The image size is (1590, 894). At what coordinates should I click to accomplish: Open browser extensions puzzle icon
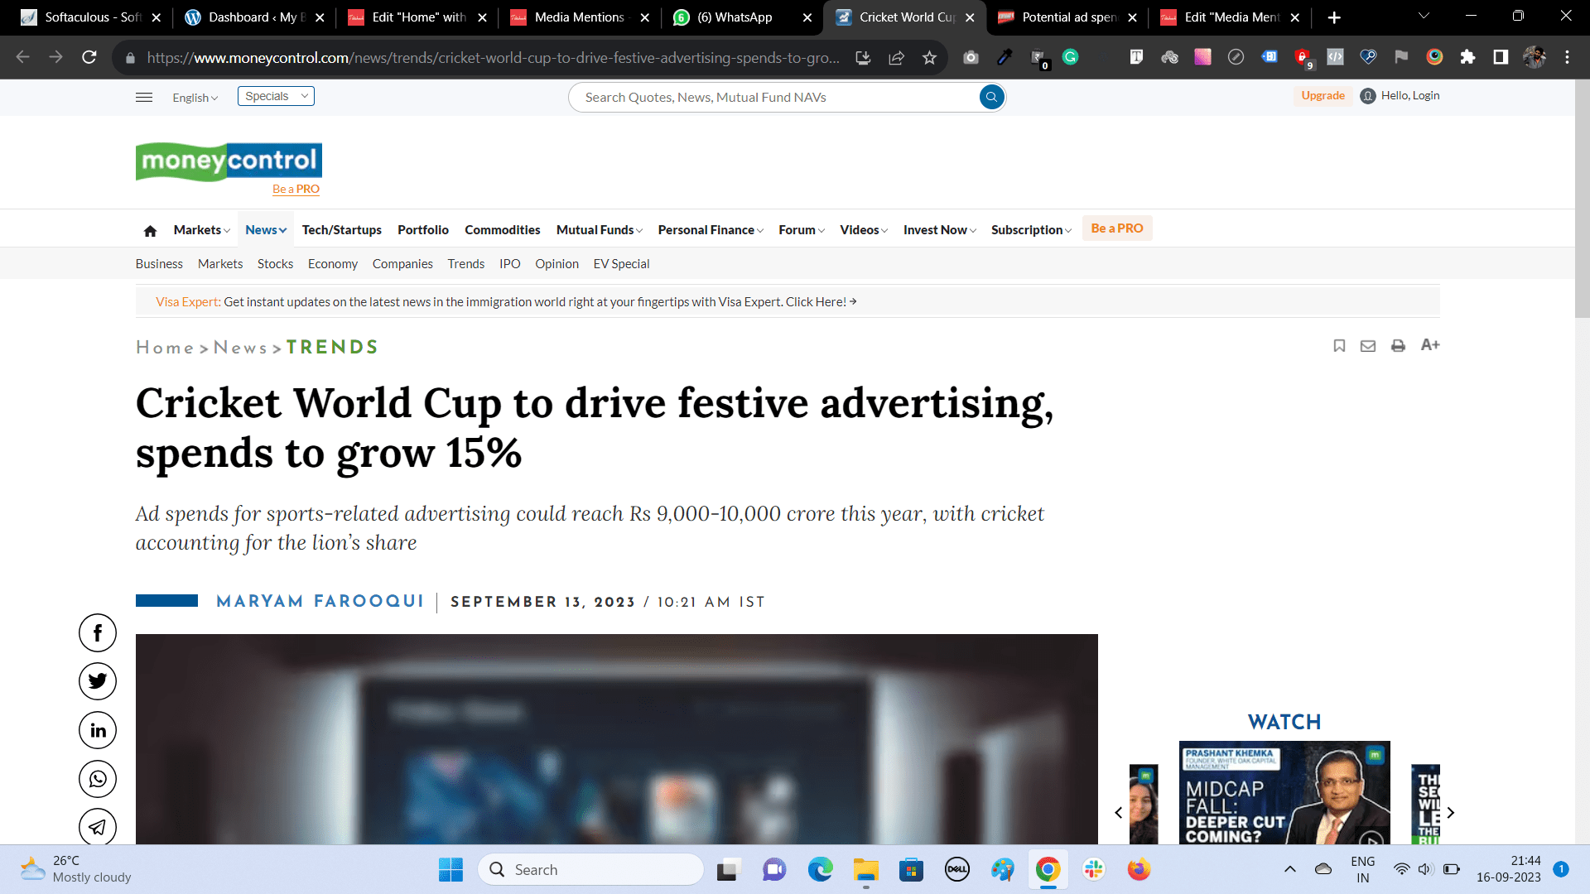pos(1467,57)
